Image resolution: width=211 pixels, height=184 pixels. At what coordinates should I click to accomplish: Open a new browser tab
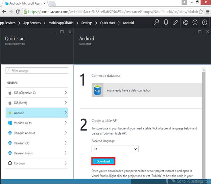point(52,3)
